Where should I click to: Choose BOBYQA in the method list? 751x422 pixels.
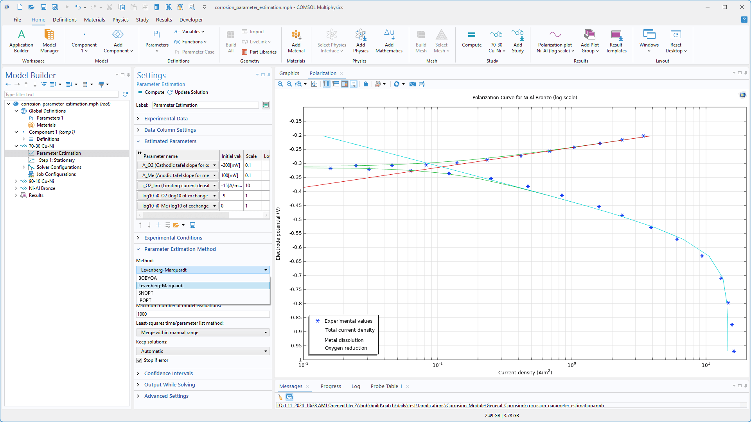click(147, 278)
